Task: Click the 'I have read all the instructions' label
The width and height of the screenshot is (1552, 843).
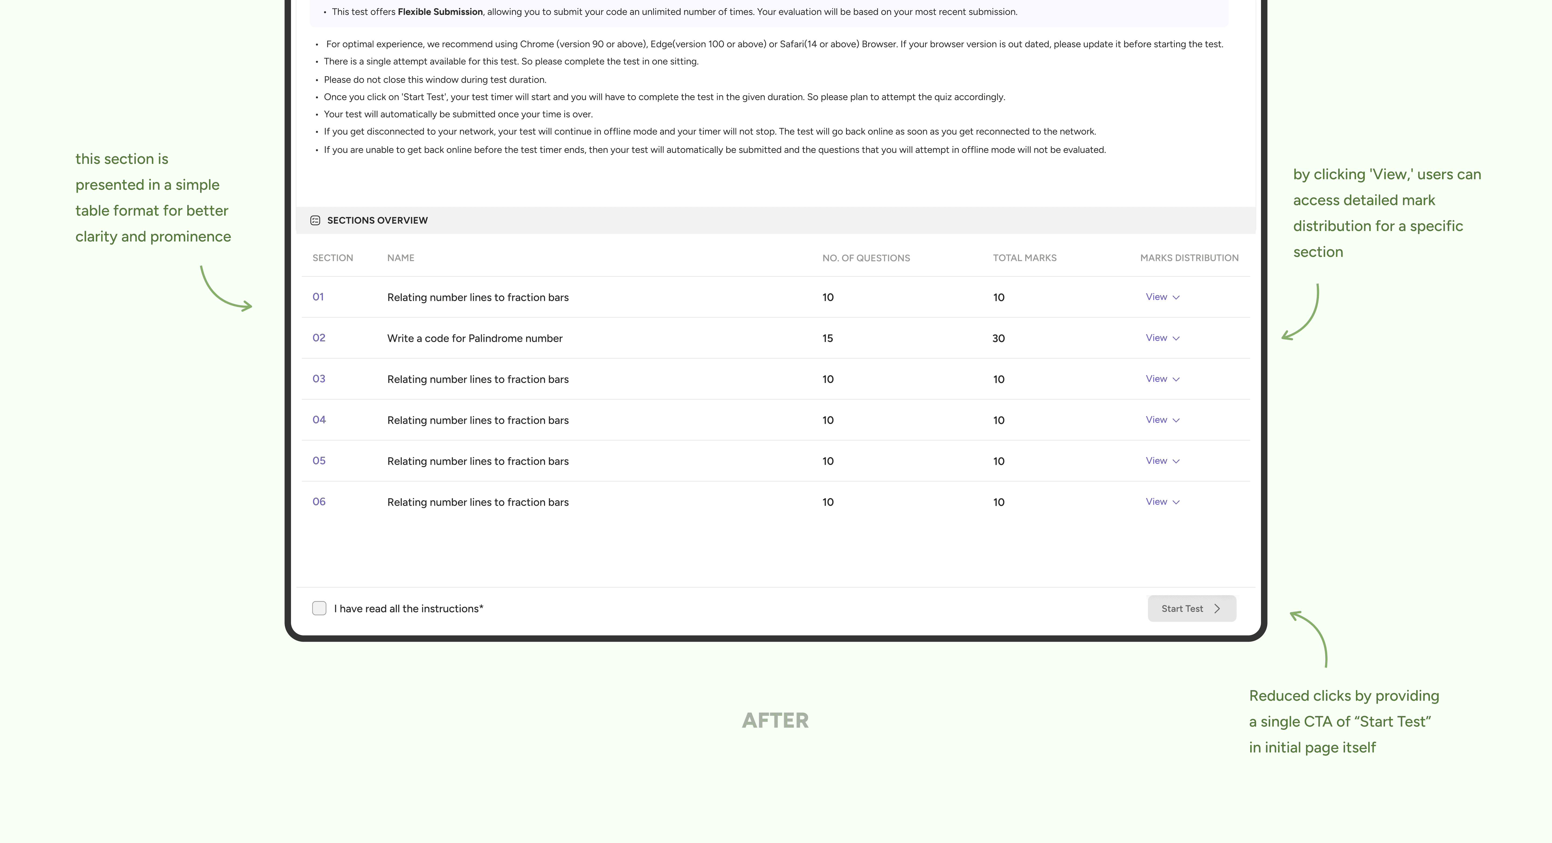Action: [x=408, y=609]
